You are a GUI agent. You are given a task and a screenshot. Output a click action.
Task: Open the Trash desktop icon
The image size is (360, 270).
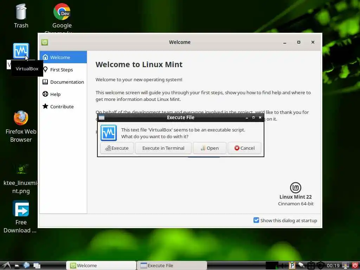(21, 15)
